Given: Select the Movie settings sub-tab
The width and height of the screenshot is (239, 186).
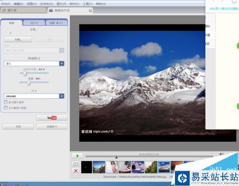Looking at the screenshot, I should tap(11, 23).
